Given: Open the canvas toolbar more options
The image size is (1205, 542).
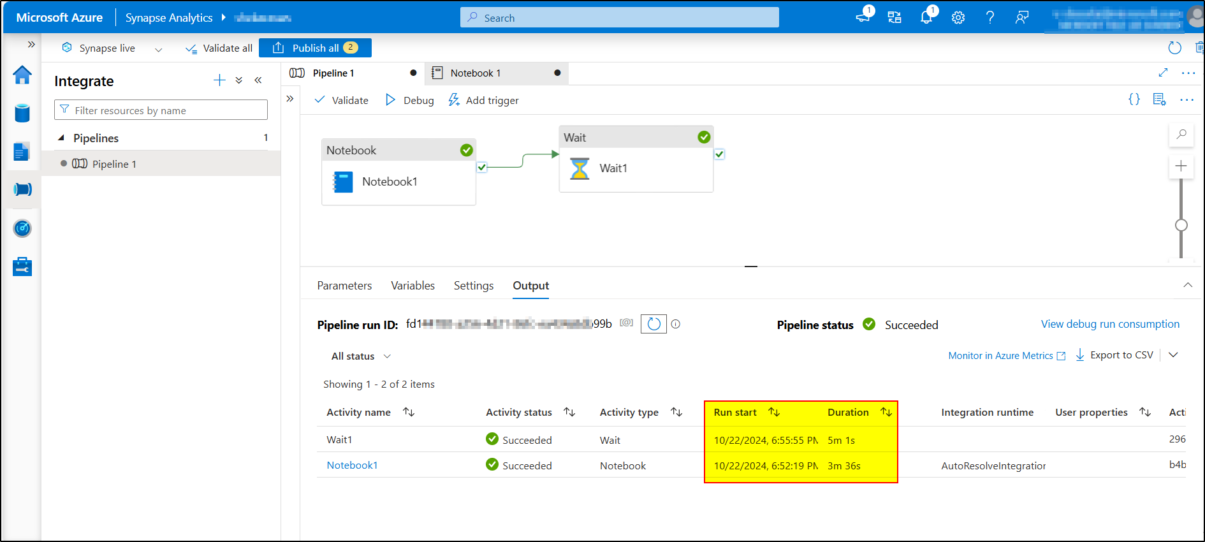Looking at the screenshot, I should point(1187,99).
